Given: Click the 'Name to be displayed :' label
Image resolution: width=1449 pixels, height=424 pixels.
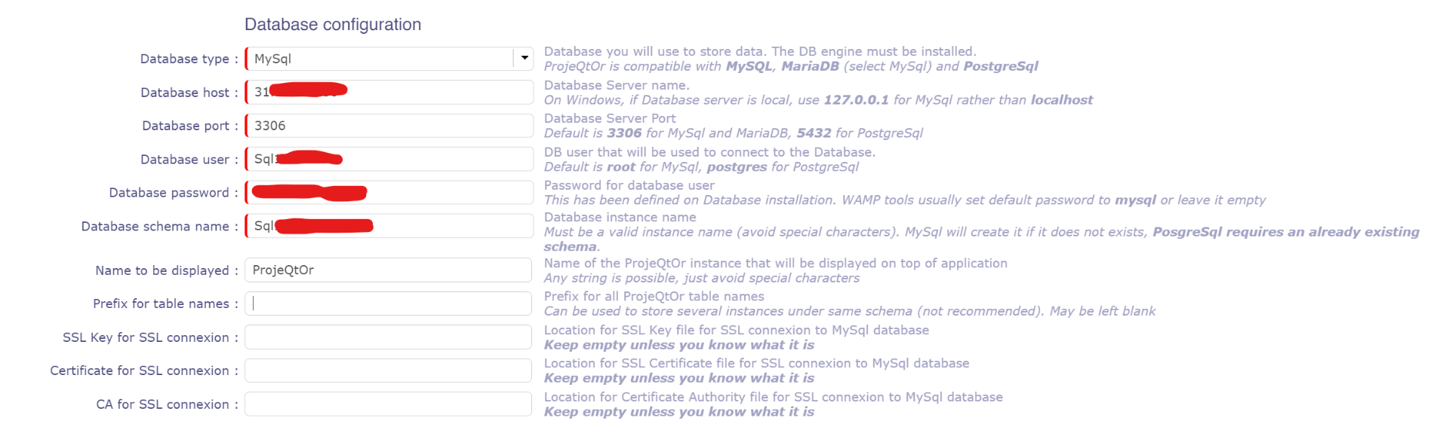Looking at the screenshot, I should point(166,270).
